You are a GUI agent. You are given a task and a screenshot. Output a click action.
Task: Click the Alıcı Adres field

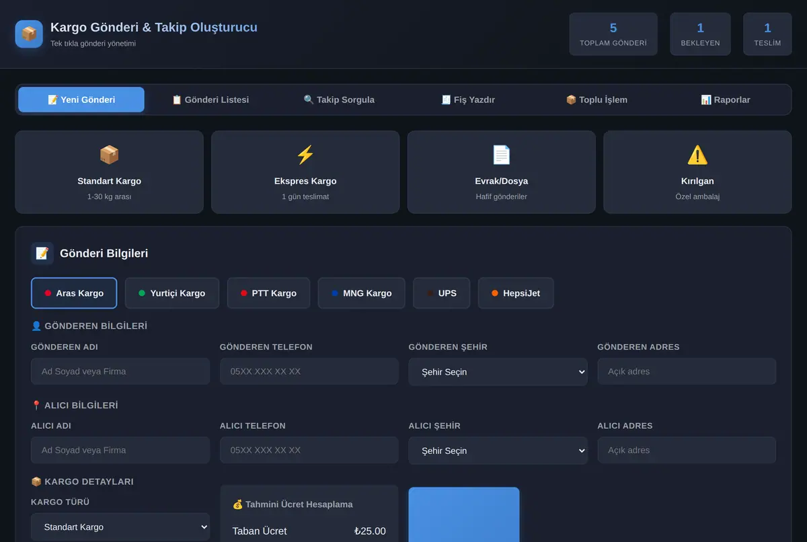[x=687, y=450]
